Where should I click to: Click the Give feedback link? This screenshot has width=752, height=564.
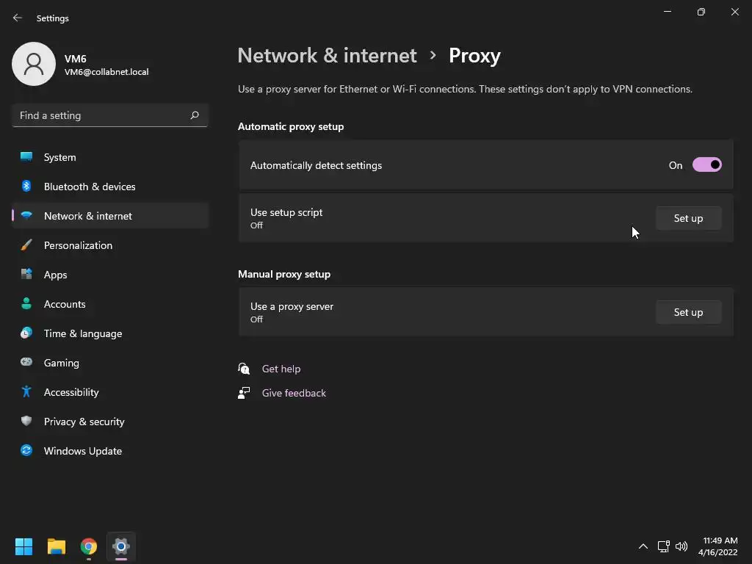tap(294, 393)
